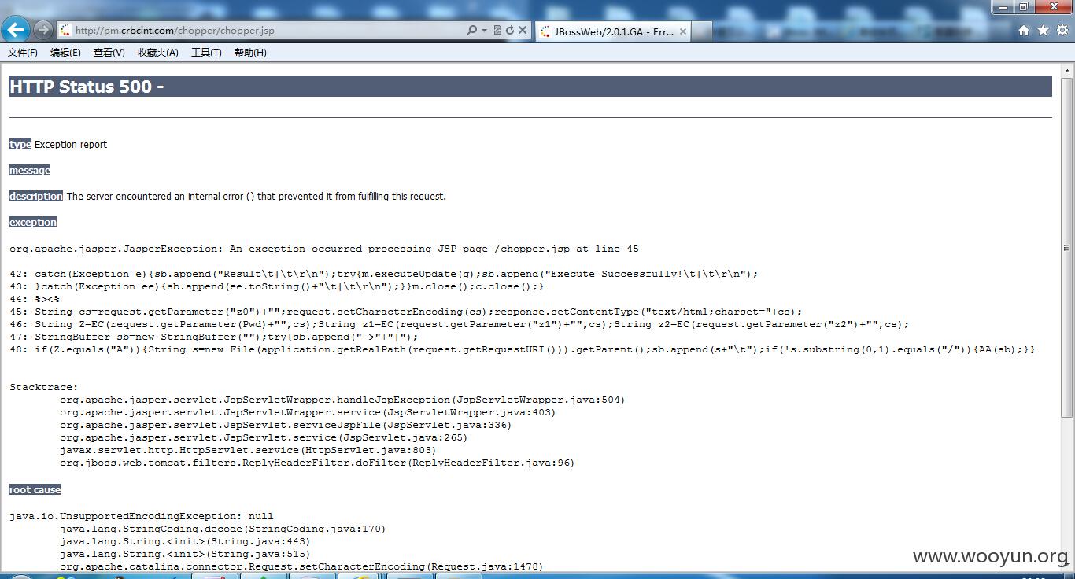This screenshot has width=1075, height=579.
Task: Open the Home page icon
Action: [x=1024, y=31]
